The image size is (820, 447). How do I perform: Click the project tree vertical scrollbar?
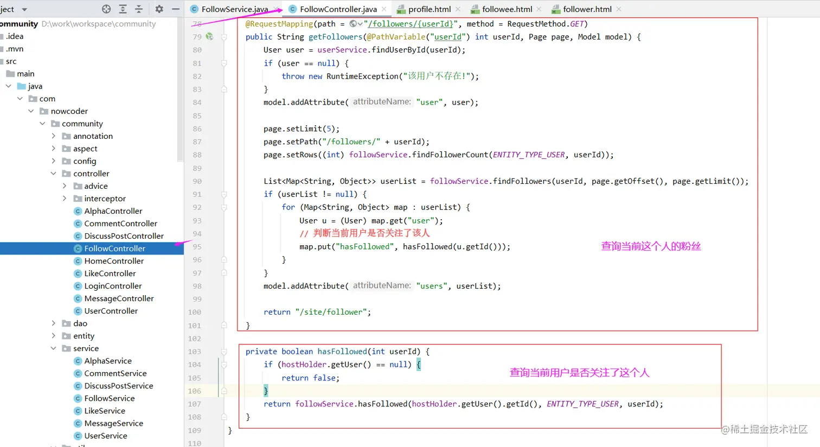[181, 90]
